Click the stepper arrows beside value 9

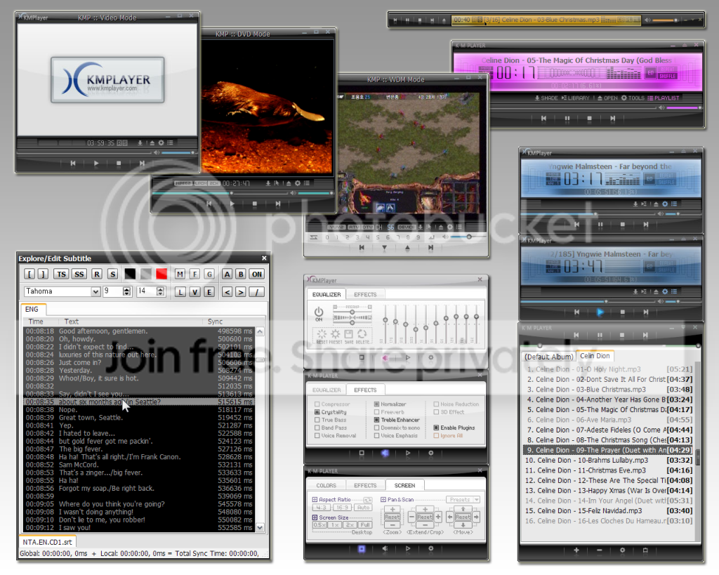coord(127,291)
